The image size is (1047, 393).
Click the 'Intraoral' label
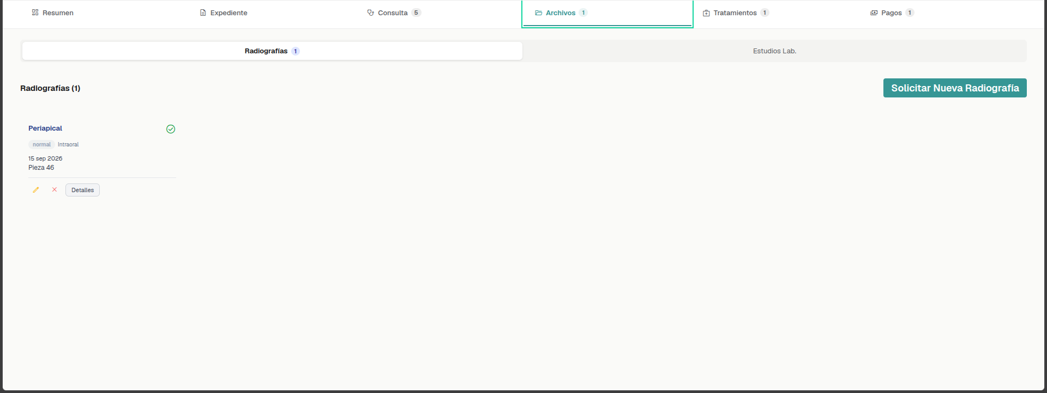[x=68, y=145]
